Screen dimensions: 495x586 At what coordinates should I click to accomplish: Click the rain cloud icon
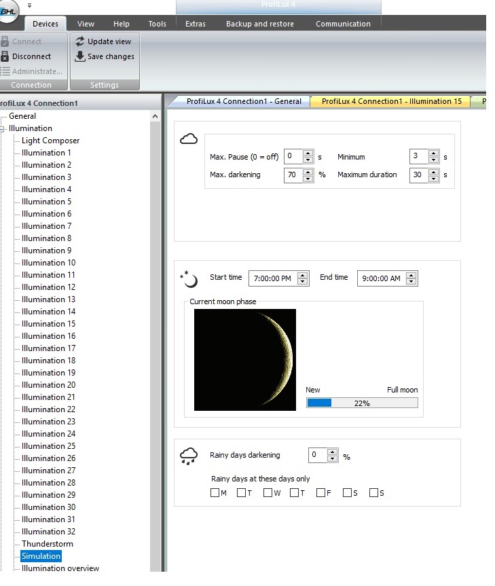tap(189, 456)
